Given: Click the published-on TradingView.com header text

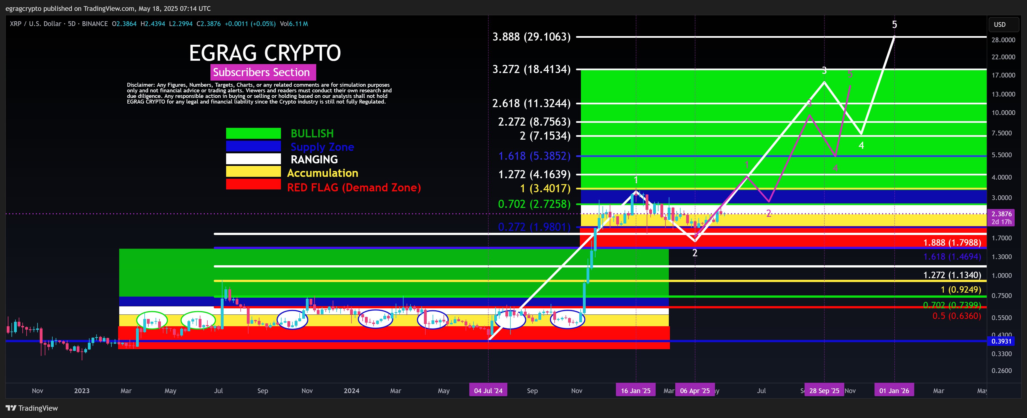Looking at the screenshot, I should click(x=108, y=8).
